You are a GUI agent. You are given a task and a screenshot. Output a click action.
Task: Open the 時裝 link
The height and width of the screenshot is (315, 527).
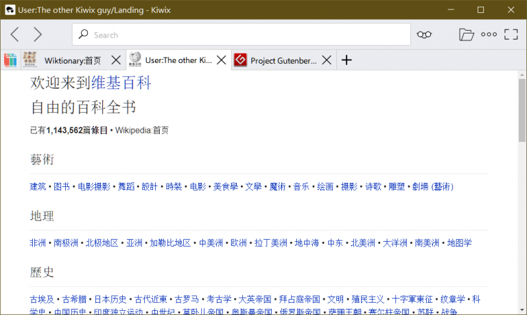pos(174,186)
